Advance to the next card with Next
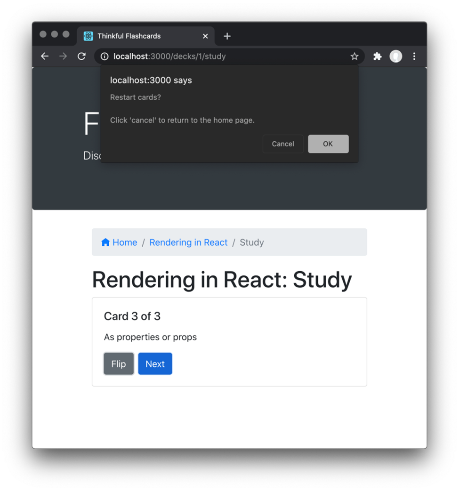This screenshot has height=491, width=459. [155, 363]
